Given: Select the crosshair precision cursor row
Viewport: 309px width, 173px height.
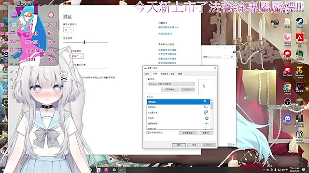Looking at the screenshot, I should point(178,124).
